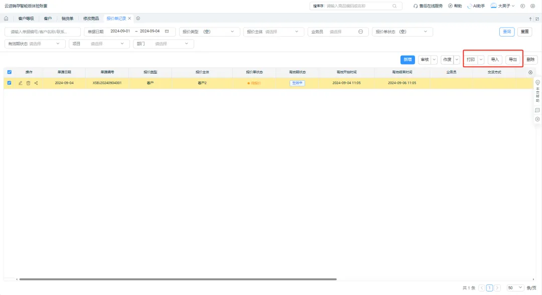Click the 查询 query button
The image size is (542, 295).
coord(507,32)
